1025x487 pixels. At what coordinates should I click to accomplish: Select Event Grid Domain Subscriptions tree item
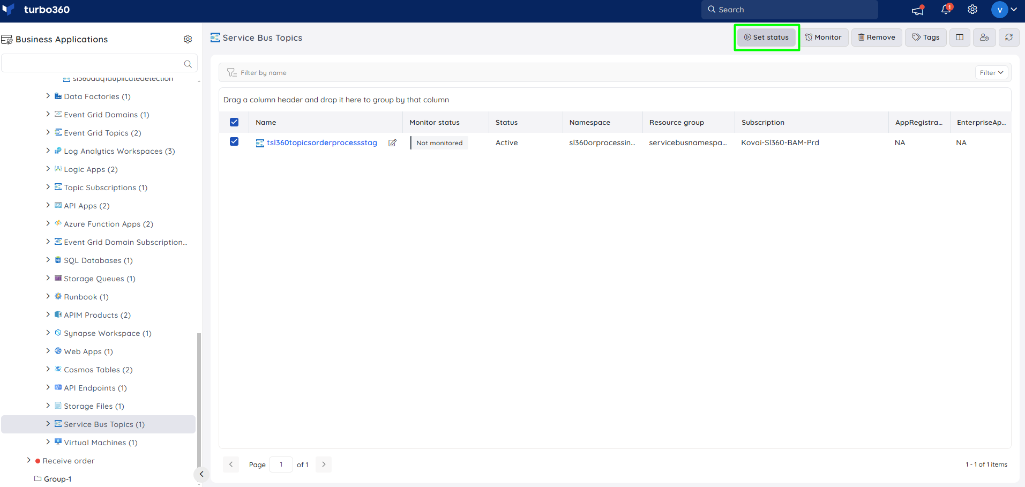tap(125, 242)
